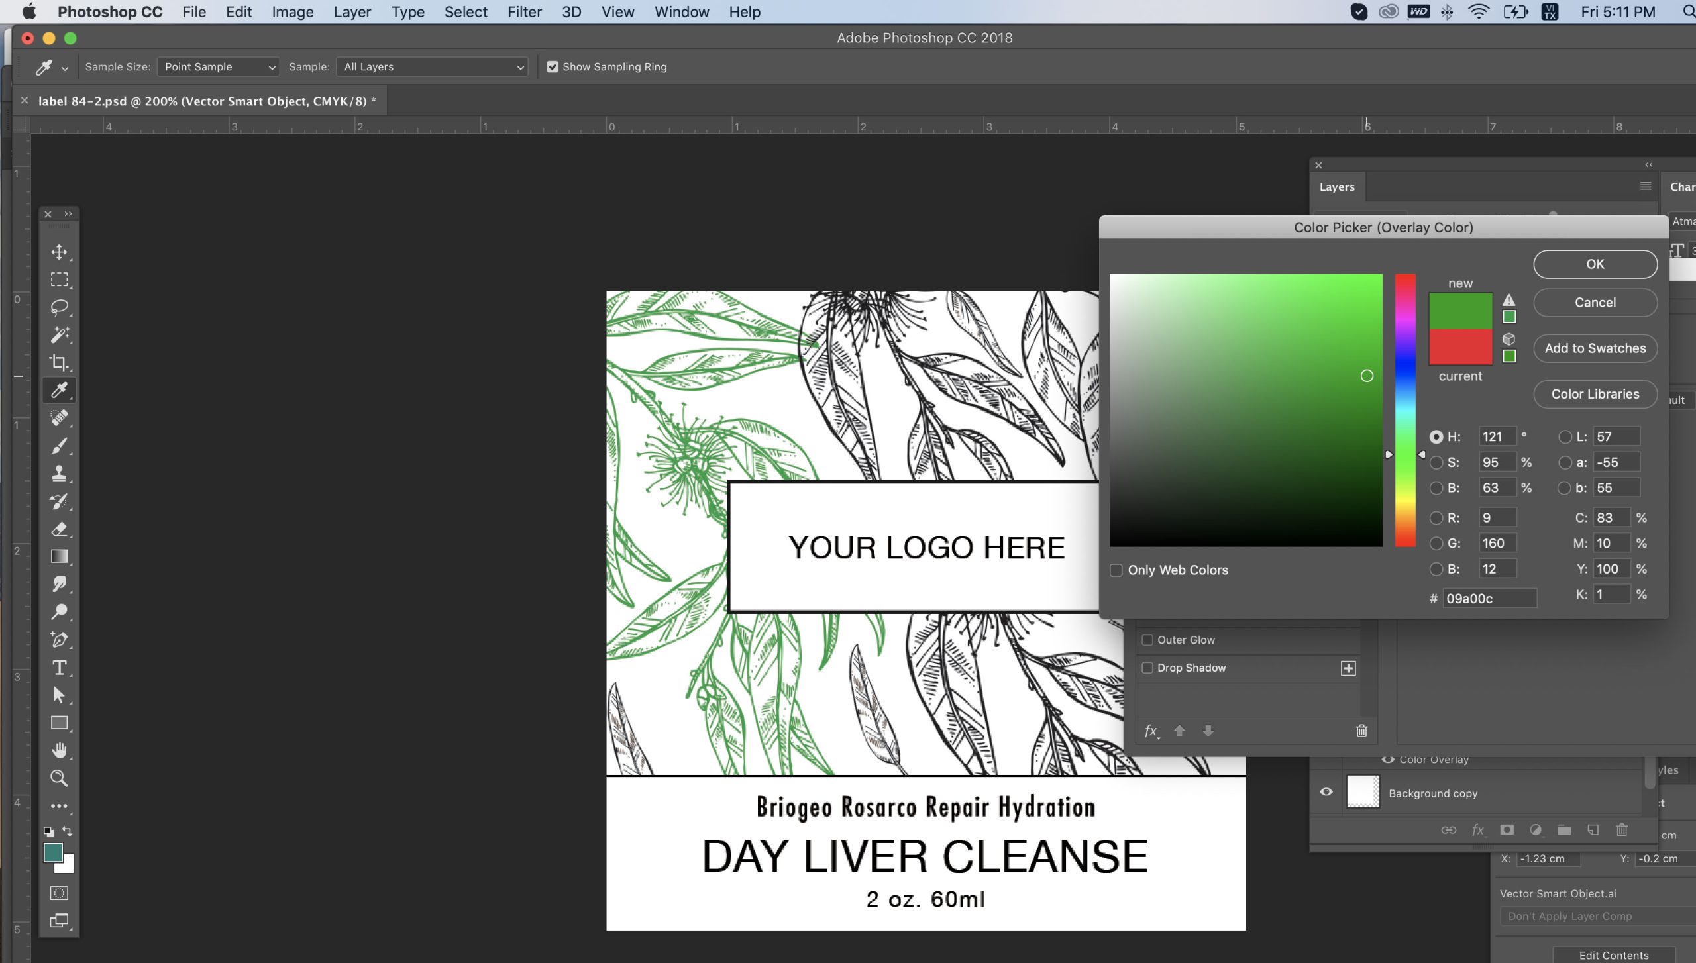The image size is (1696, 963).
Task: Click the Color Libraries button
Action: (1595, 394)
